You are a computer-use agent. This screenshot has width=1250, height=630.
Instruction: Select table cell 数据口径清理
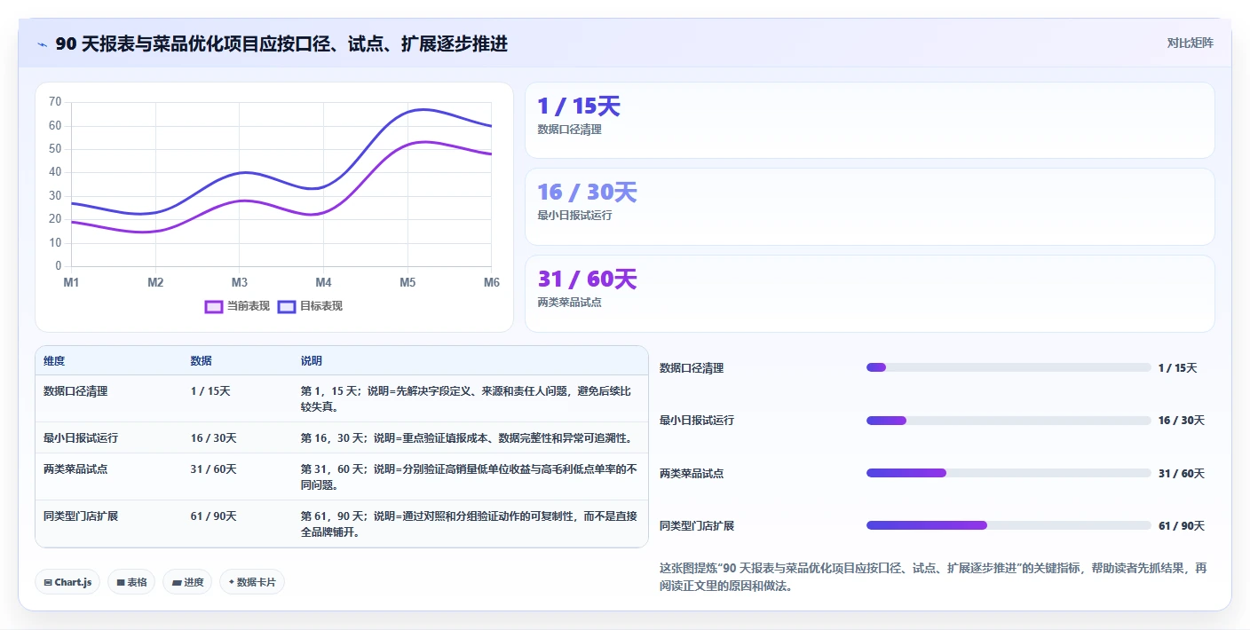(x=75, y=391)
